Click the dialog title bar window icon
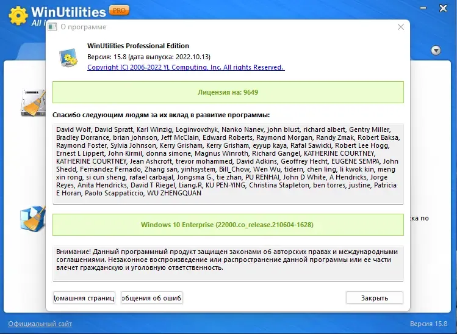Image resolution: width=457 pixels, height=334 pixels. (x=52, y=27)
